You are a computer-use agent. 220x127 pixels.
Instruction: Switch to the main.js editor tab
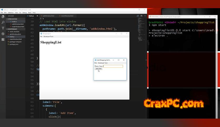(x=31, y=16)
